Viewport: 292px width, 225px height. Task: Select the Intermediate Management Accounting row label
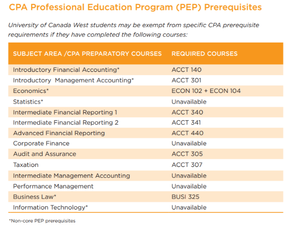(71, 176)
